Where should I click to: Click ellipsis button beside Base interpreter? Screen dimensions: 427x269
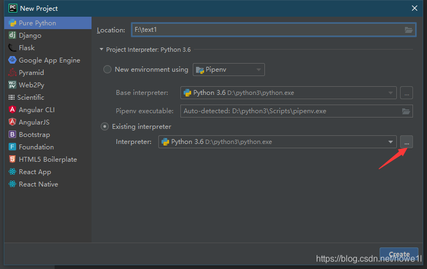(407, 93)
